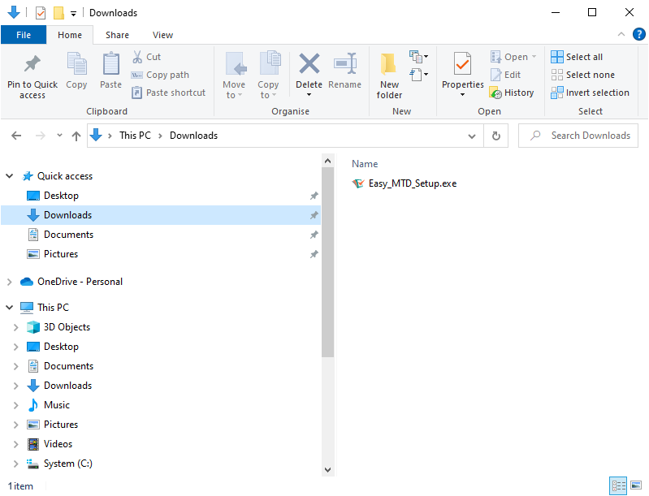Click Pin to Quick access icon
Viewport: 649px width, 496px height.
32,64
